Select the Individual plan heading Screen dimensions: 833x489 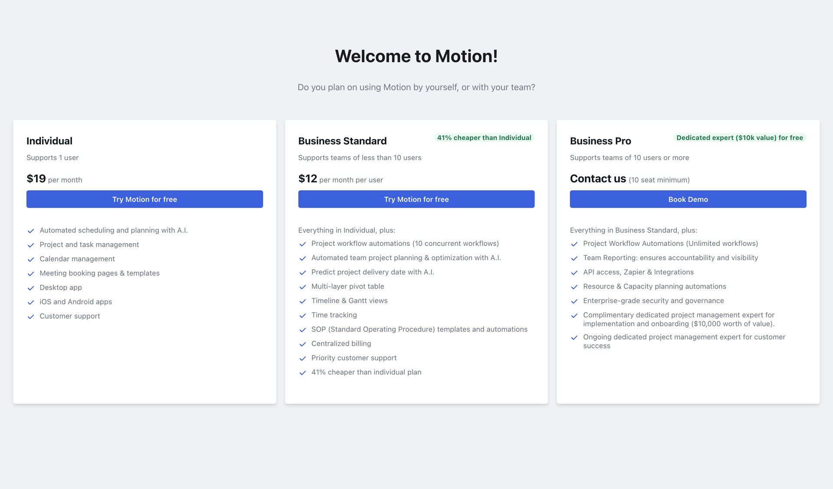coord(49,141)
